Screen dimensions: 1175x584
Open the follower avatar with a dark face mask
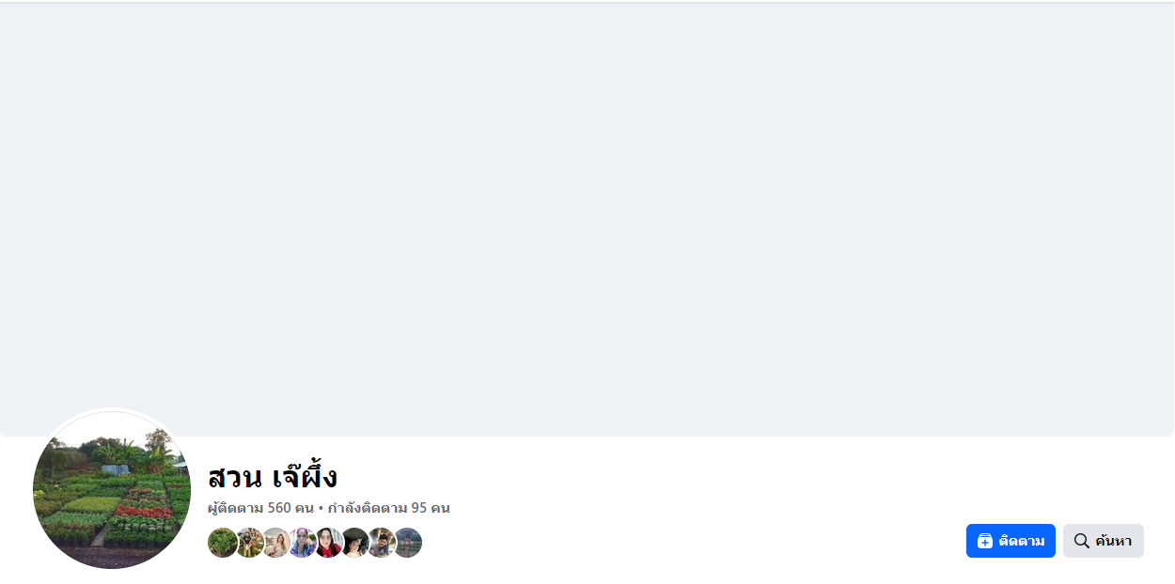pos(249,543)
